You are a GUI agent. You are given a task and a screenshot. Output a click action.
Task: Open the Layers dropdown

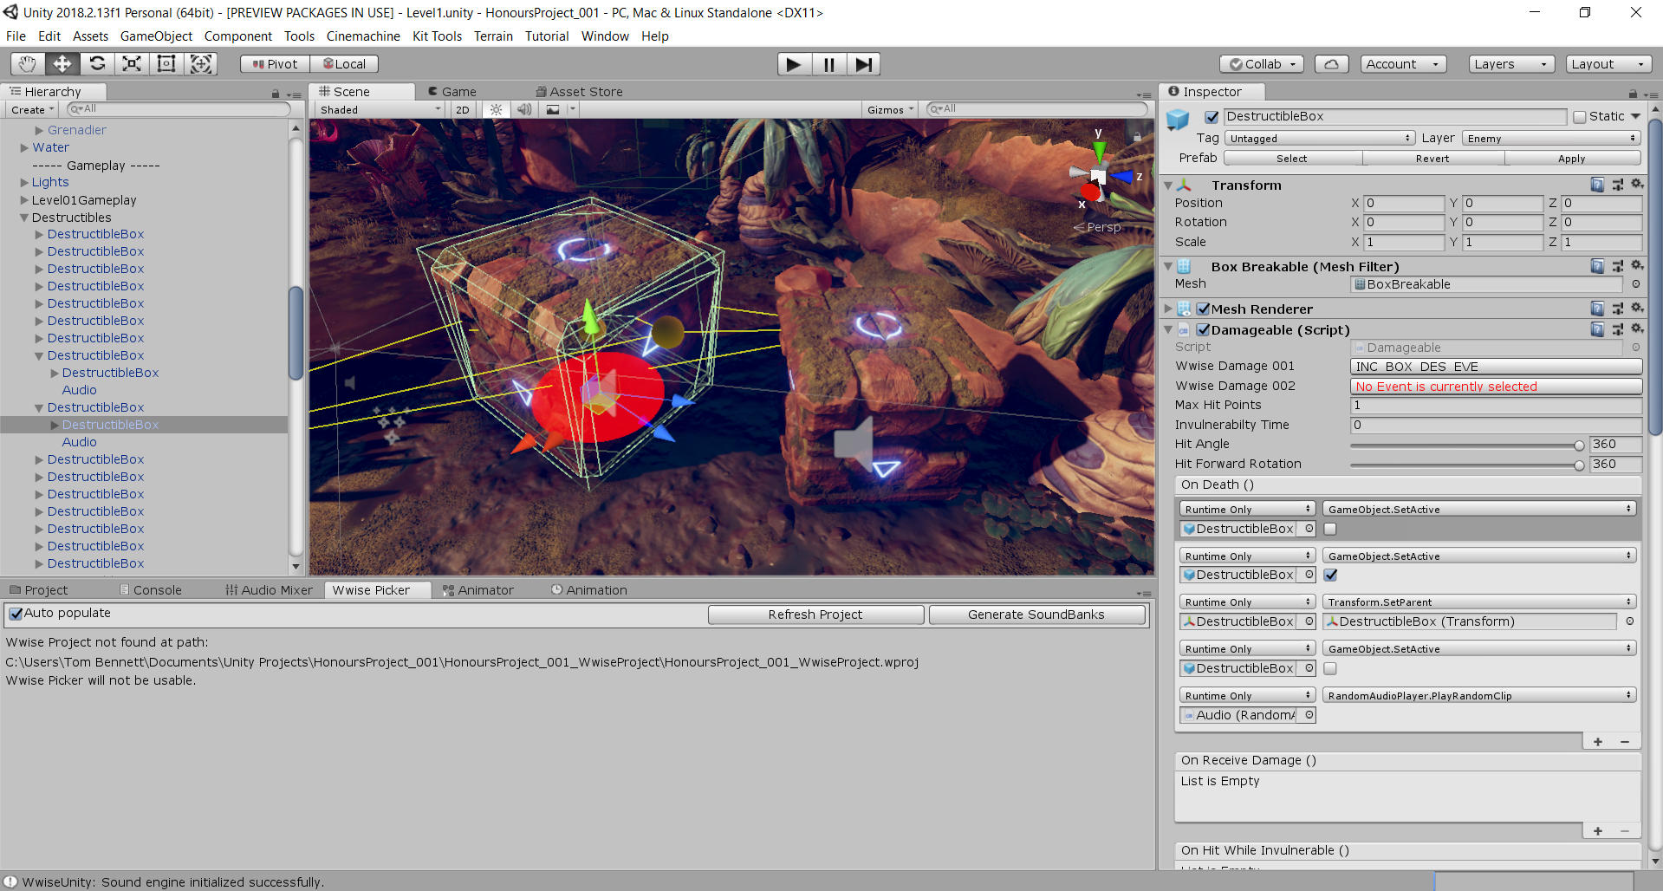coord(1511,64)
